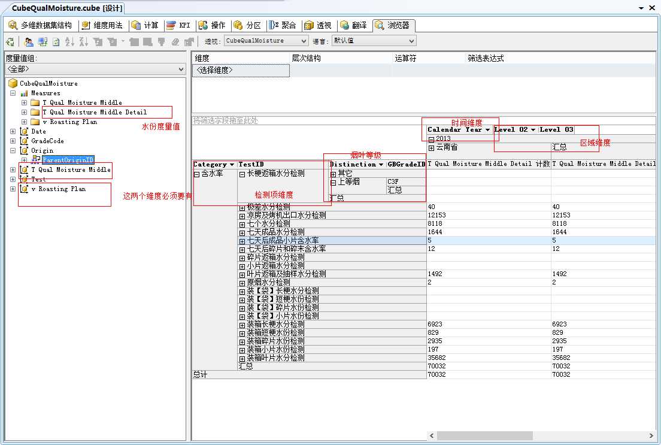Open the 透视 CubeQualMoisture combo box

click(266, 41)
